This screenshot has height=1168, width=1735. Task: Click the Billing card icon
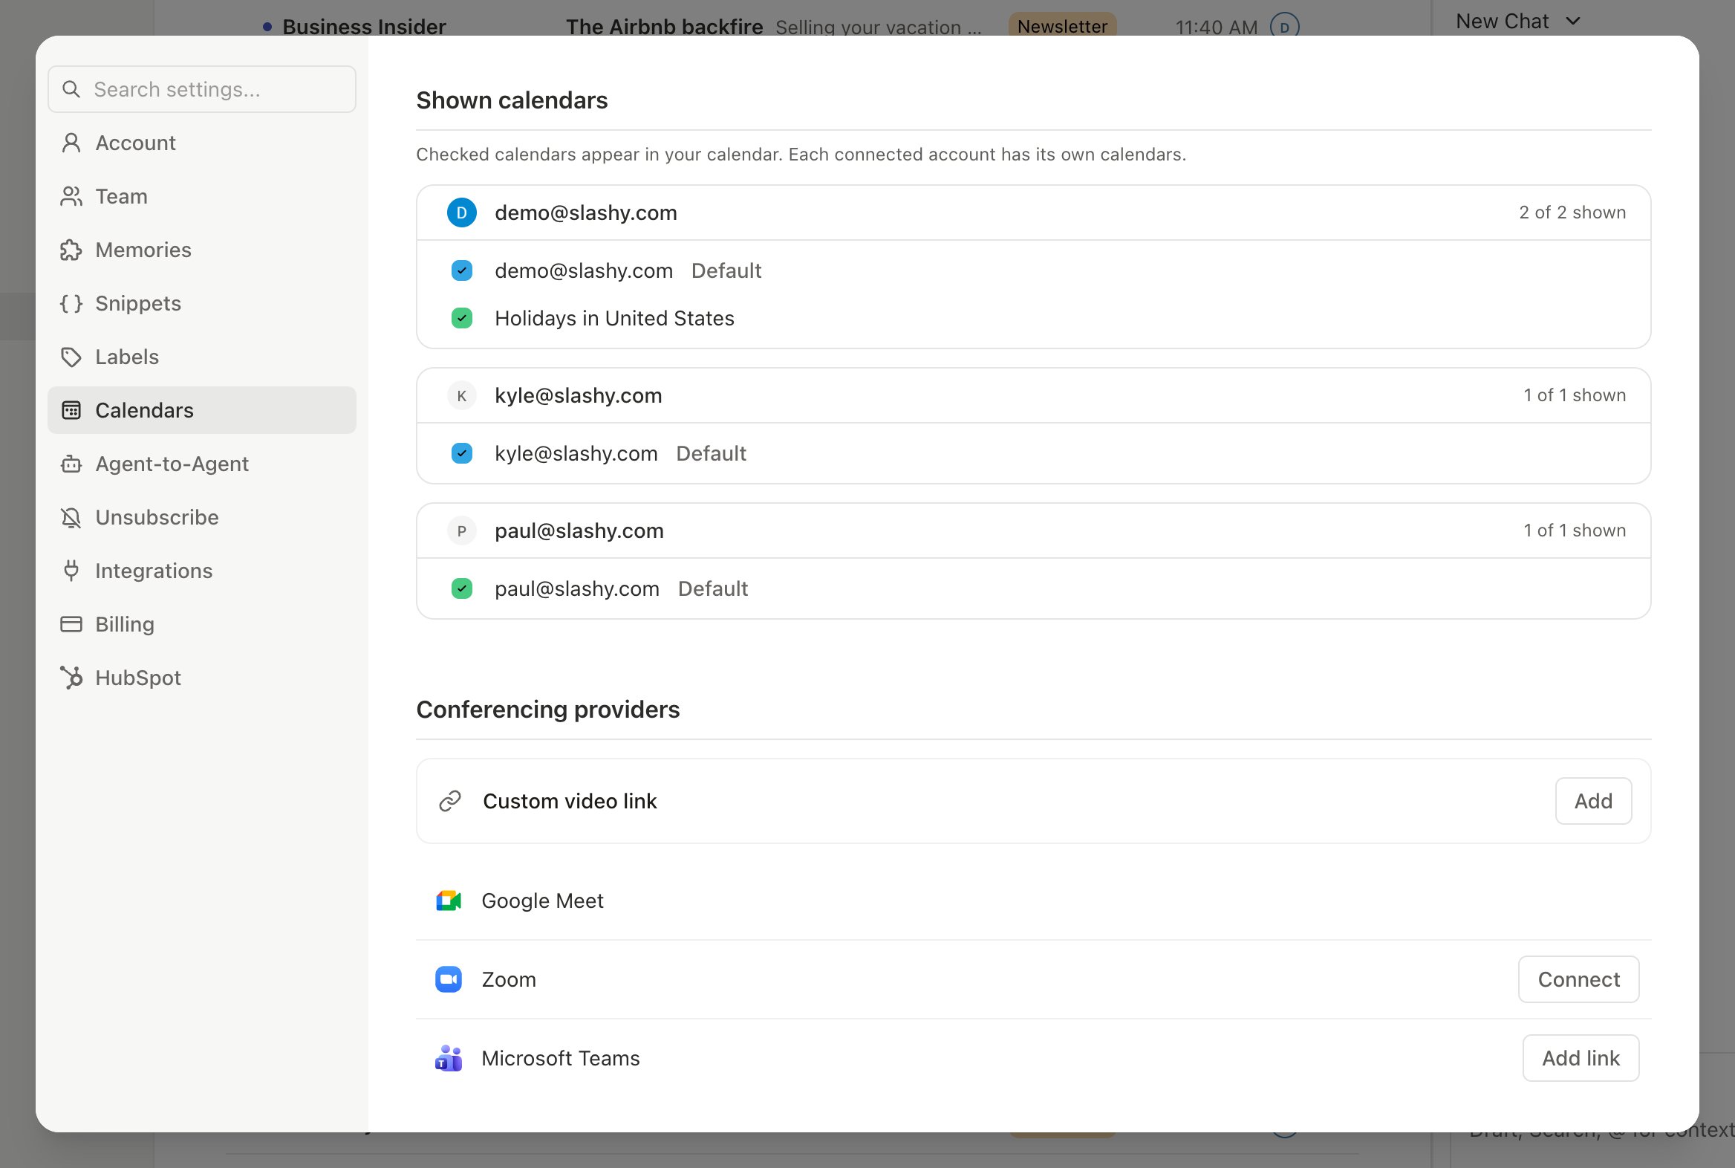coord(71,625)
